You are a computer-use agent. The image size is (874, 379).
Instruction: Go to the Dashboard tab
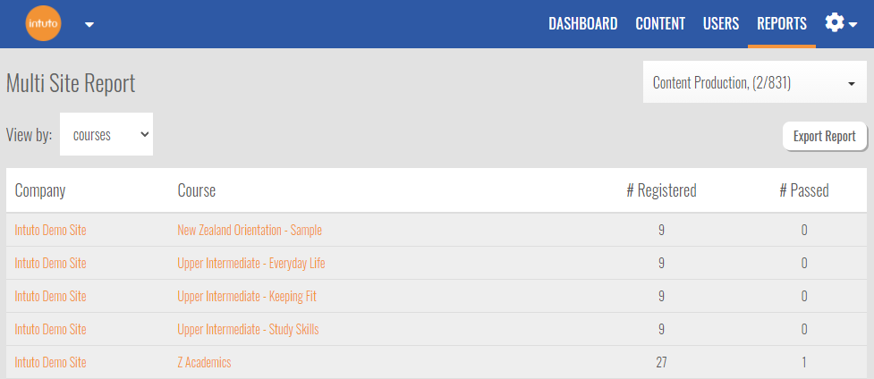582,24
